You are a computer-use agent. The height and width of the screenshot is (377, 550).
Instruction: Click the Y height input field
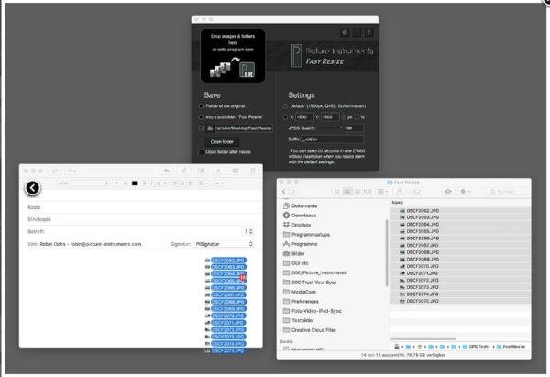(330, 116)
